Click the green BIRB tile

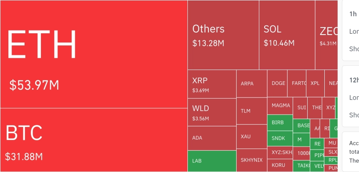(x=280, y=123)
